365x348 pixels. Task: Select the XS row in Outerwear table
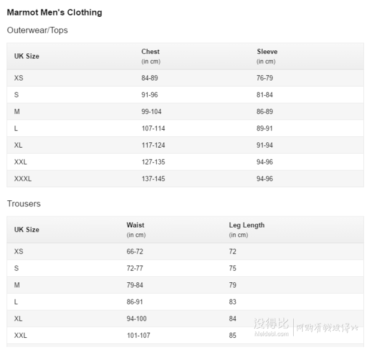click(185, 78)
